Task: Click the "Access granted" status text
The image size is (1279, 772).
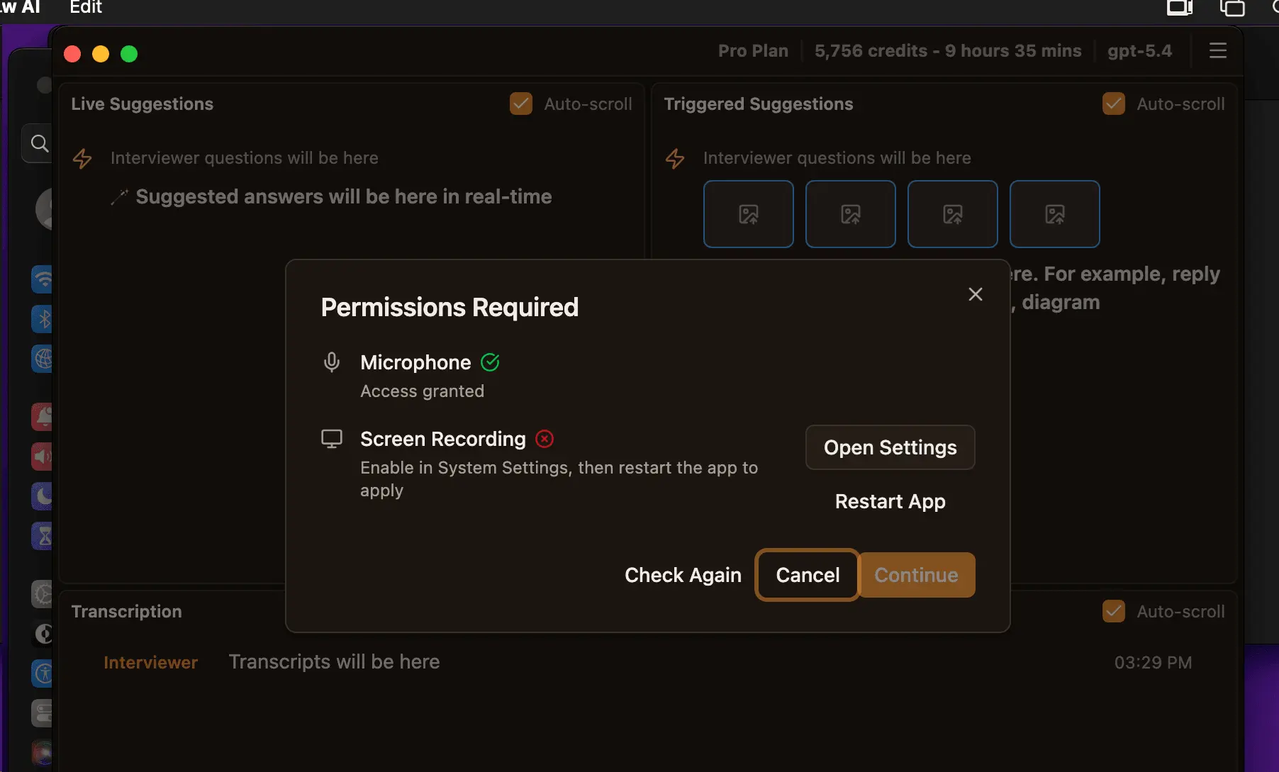Action: click(422, 391)
